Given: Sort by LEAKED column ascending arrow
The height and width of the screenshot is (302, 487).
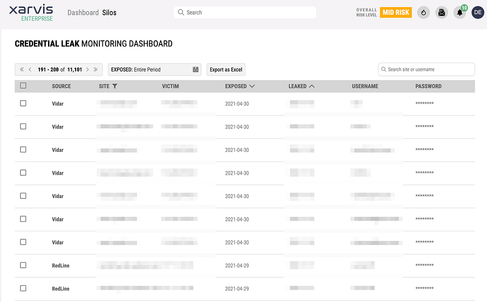Looking at the screenshot, I should pos(312,86).
